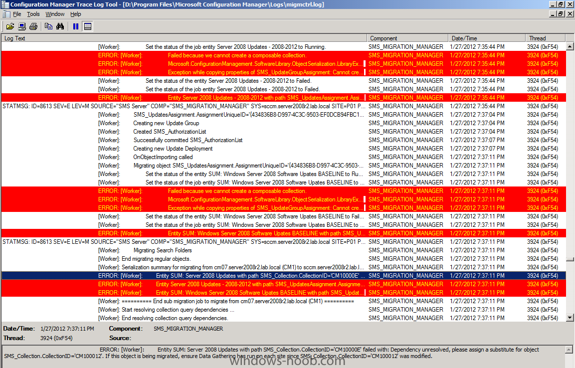Select first STATMSG ID=8613 row at 7:35:44

click(283, 106)
